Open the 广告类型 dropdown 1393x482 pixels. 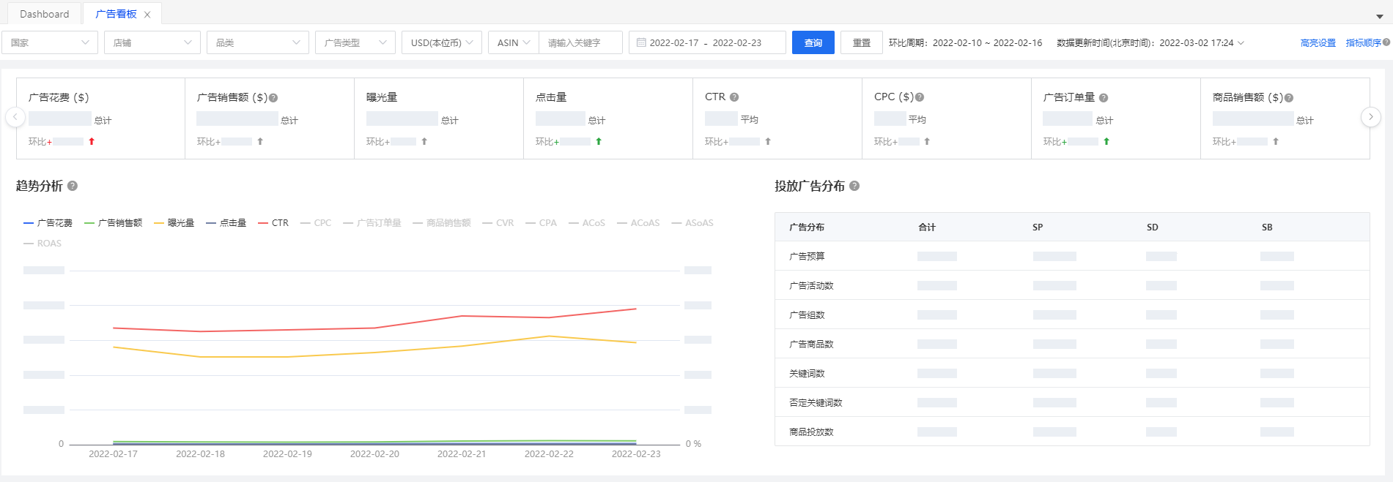tap(355, 42)
